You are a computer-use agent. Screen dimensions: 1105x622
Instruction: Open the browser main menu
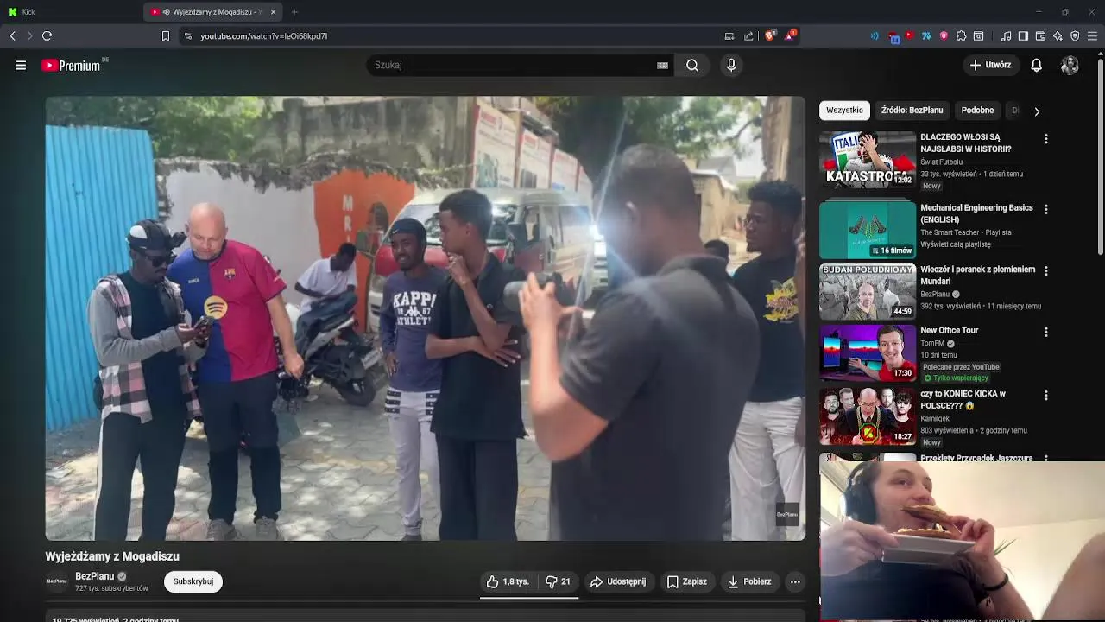pos(1092,35)
